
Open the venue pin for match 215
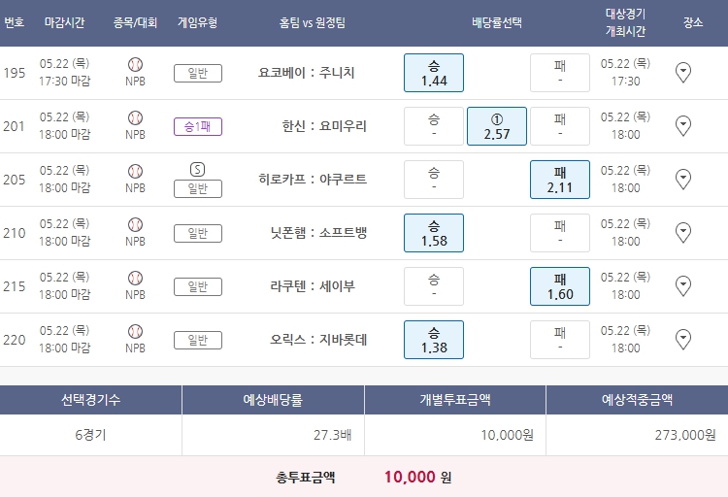click(682, 285)
